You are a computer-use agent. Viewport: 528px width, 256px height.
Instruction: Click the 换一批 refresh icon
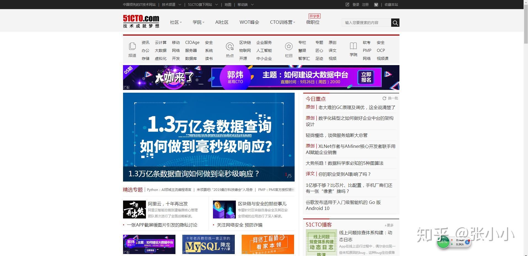coord(384,98)
